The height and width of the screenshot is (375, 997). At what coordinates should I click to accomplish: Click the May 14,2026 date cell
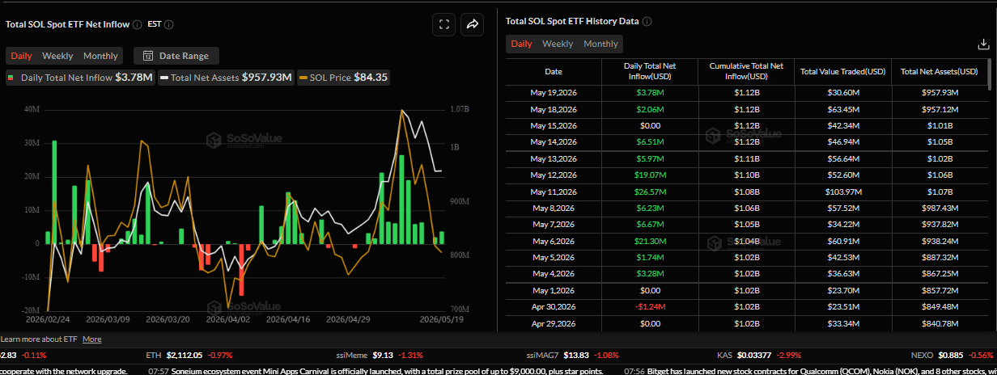tap(554, 141)
